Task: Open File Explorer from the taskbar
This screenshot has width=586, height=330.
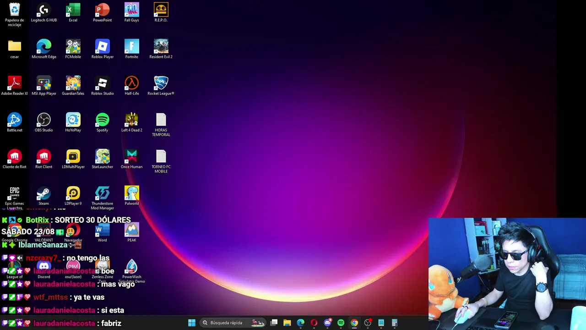Action: click(287, 323)
